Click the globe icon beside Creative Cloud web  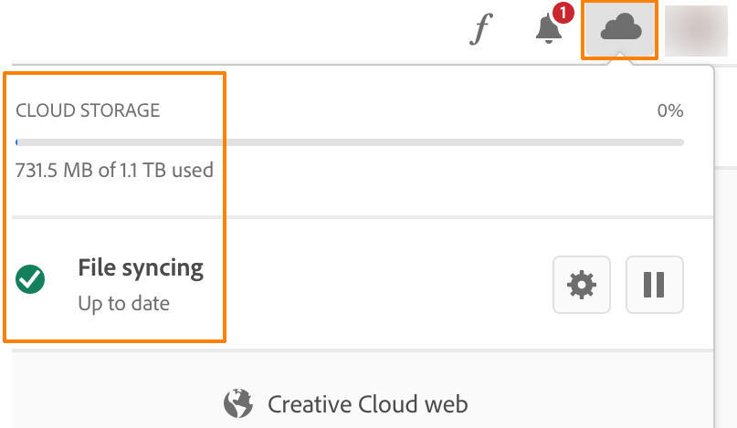coord(237,403)
